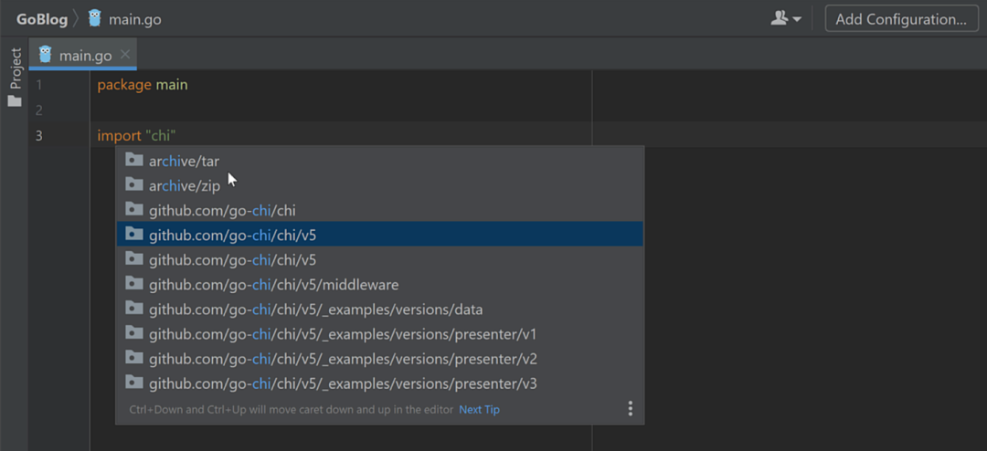Click the package icon beside github.com/go-chi/chi/v5/middleware
The height and width of the screenshot is (451, 987).
click(134, 283)
